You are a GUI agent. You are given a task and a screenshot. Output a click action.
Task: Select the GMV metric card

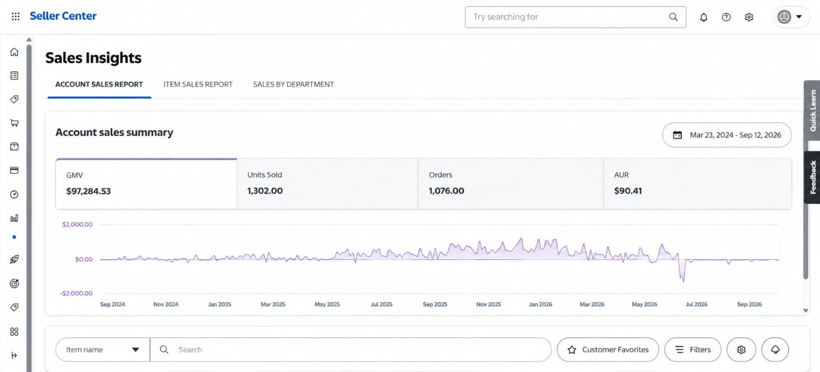[146, 183]
